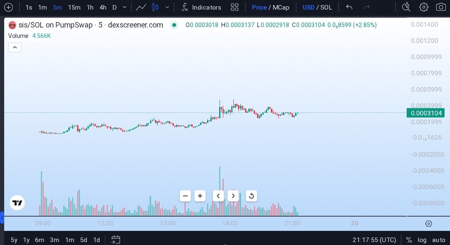
Task: Click the current price label 0.0003104
Action: [x=425, y=113]
